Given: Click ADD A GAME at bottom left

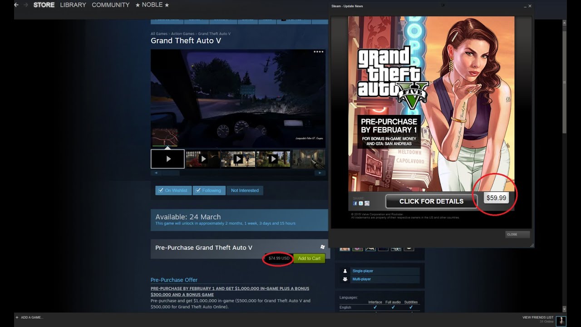Looking at the screenshot, I should (x=30, y=317).
